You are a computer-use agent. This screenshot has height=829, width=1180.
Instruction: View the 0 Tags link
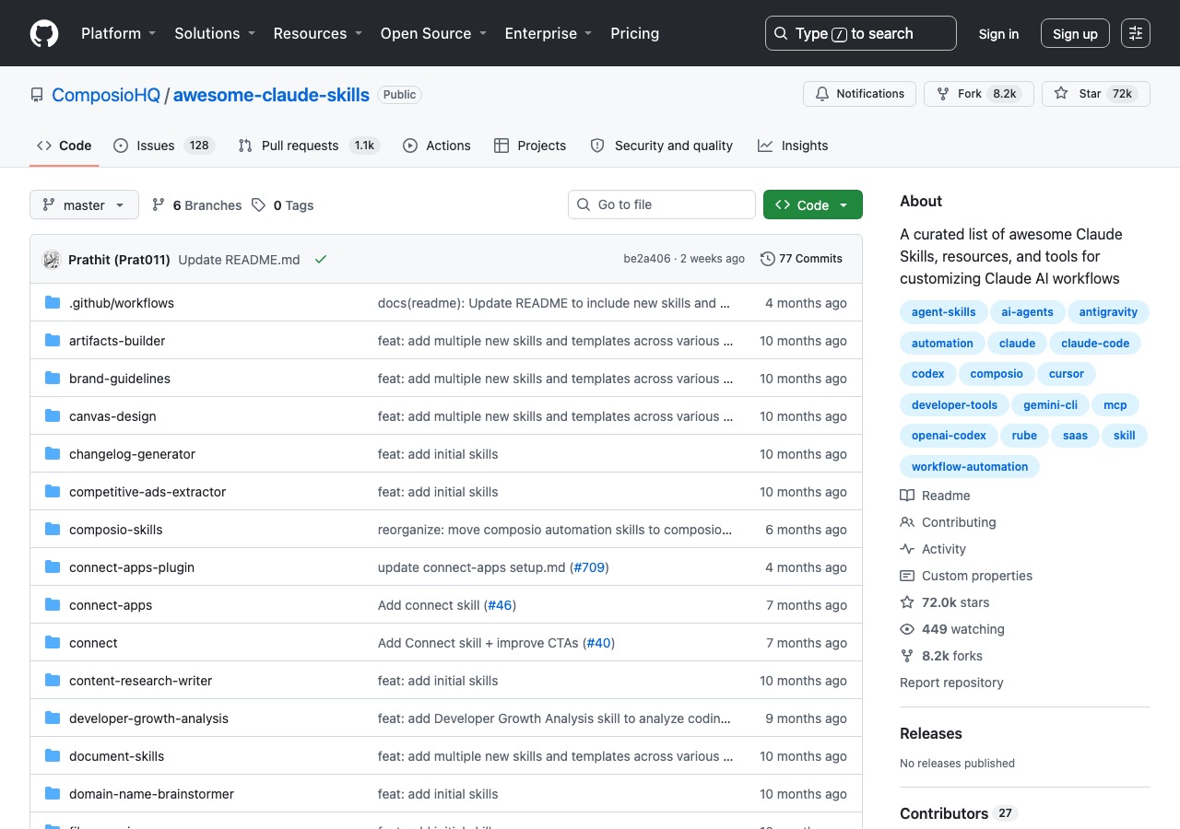283,204
